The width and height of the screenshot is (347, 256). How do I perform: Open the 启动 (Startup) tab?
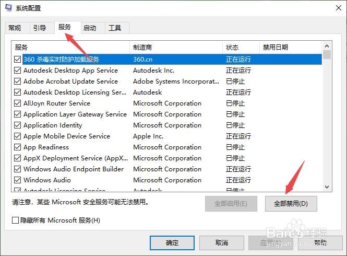90,28
